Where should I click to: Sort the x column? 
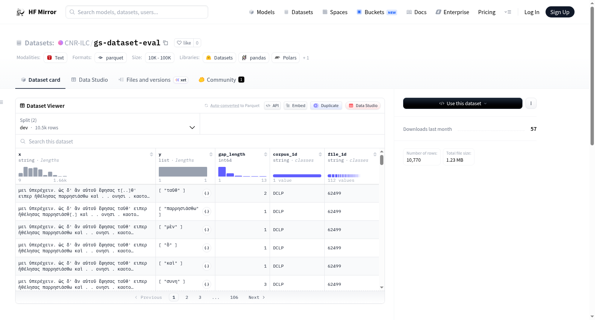click(151, 154)
